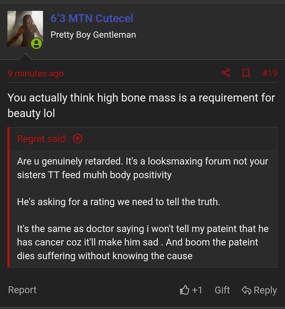Screen dimensions: 285x309
Task: Click the post text about high bone mass
Action: tap(141, 105)
